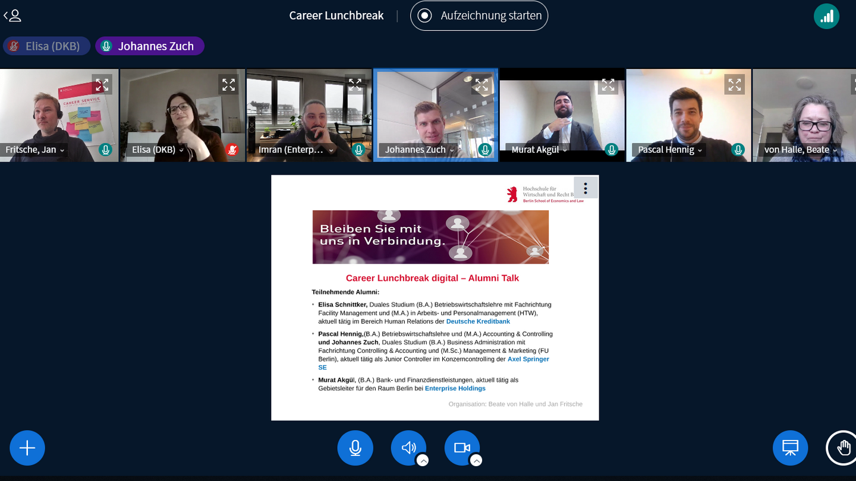Viewport: 856px width, 481px height.
Task: Open Pascal Hennig name dropdown
Action: pos(671,150)
